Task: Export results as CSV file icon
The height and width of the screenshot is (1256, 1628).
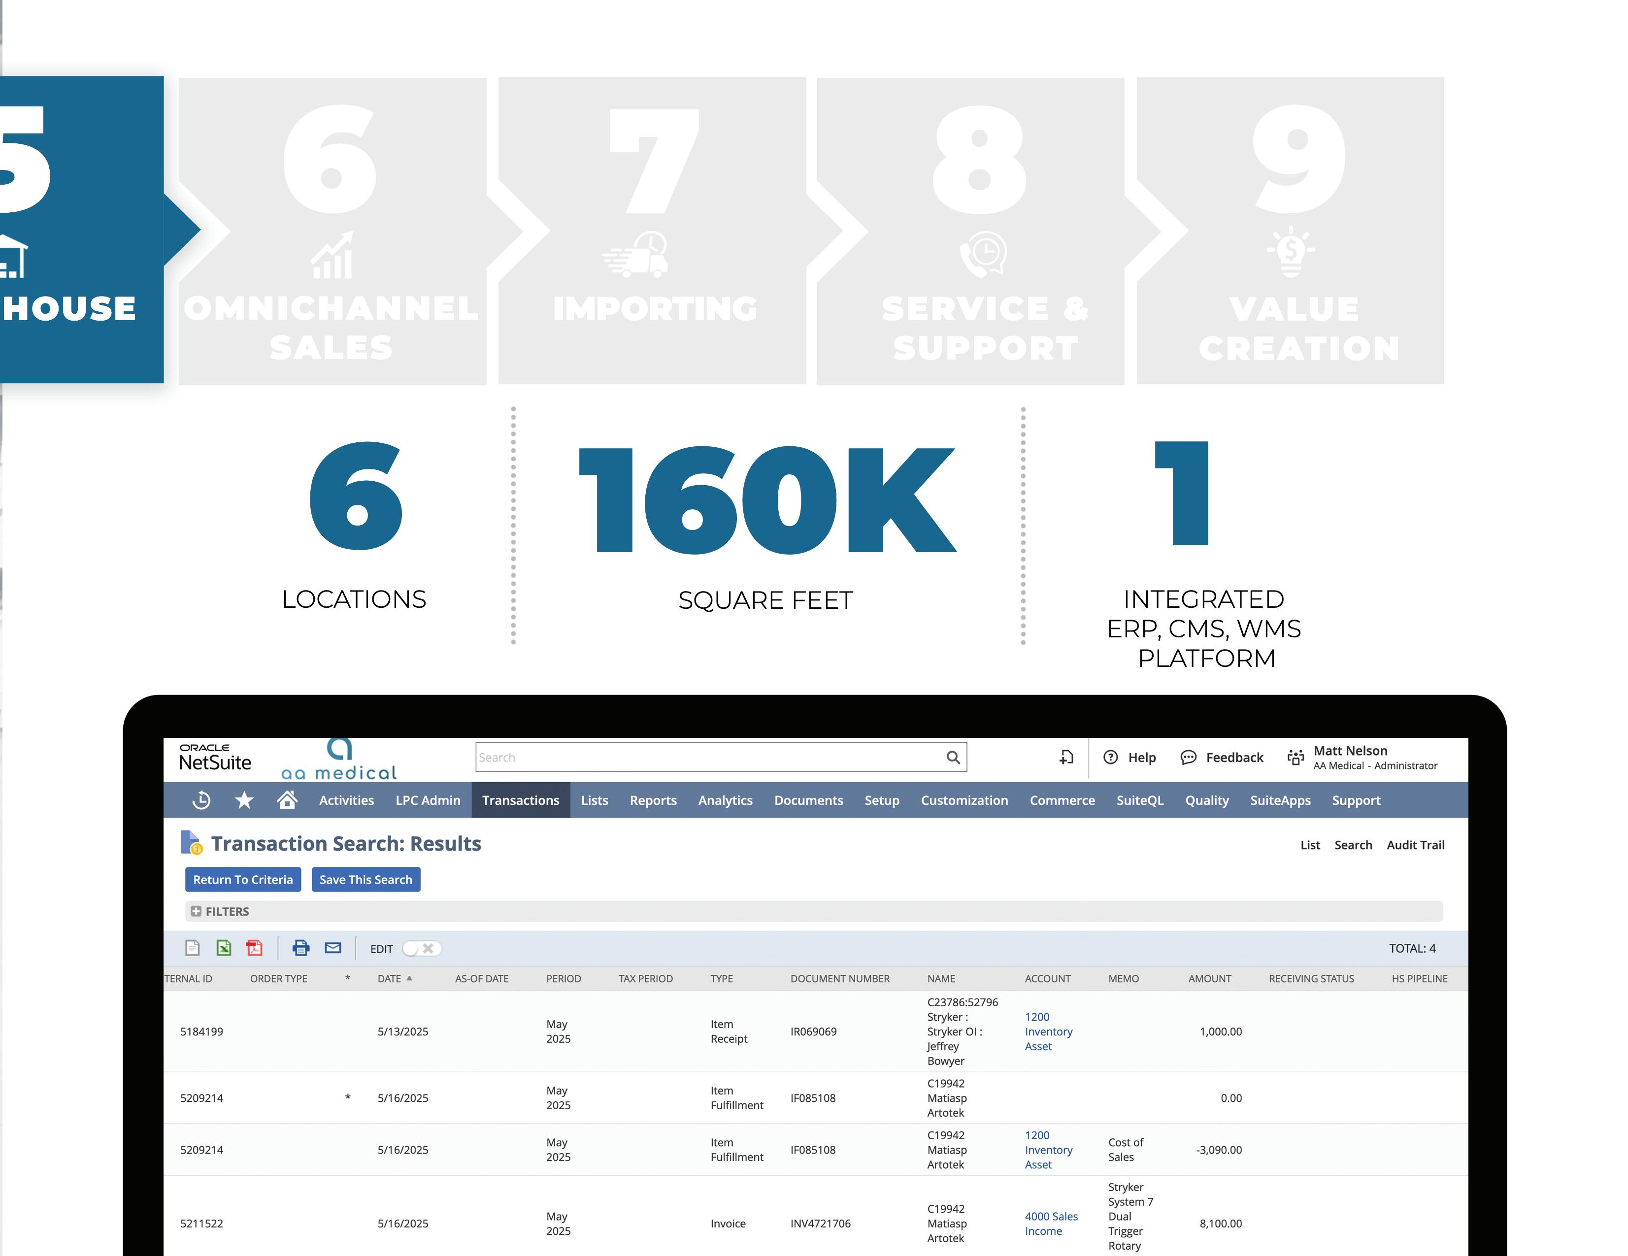Action: (x=192, y=947)
